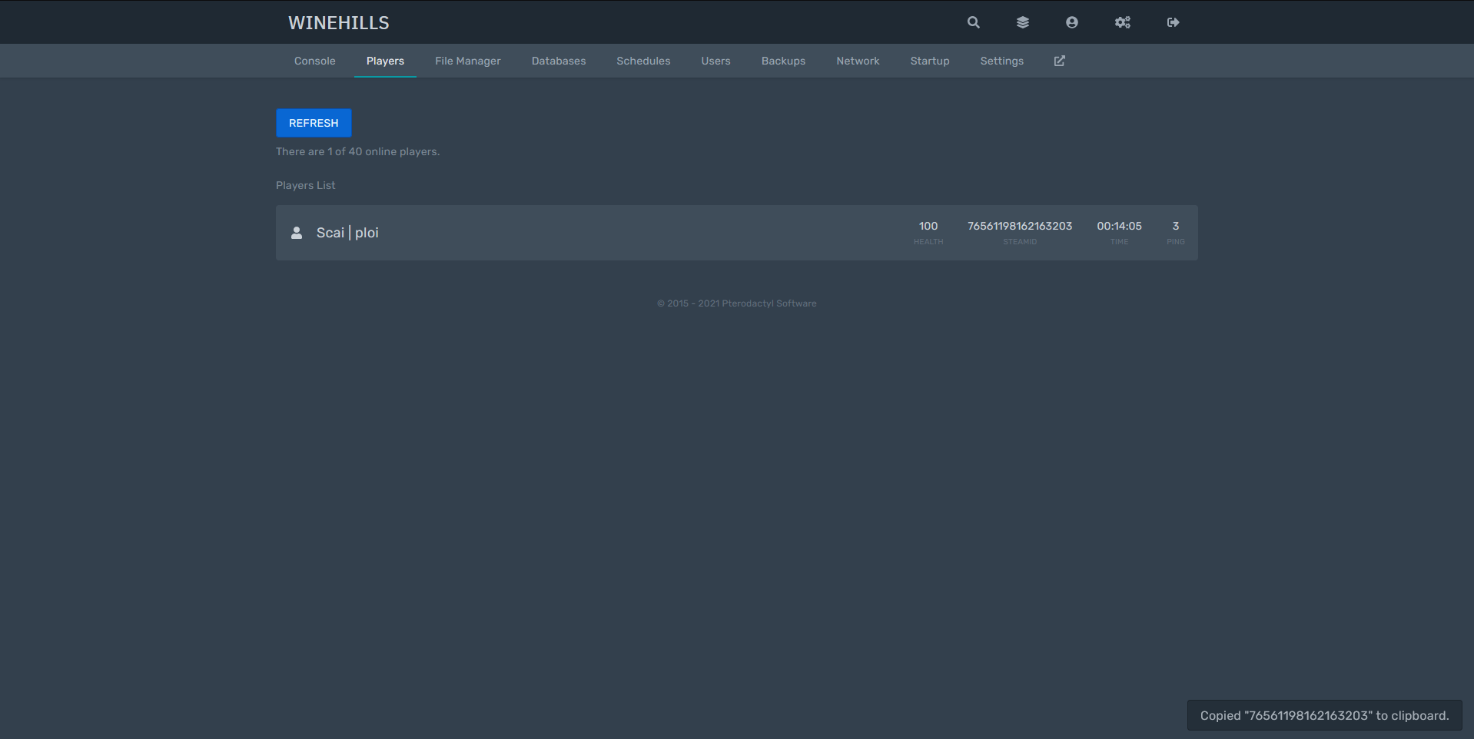Open account via the user circle icon
This screenshot has height=739, width=1474.
tap(1071, 22)
